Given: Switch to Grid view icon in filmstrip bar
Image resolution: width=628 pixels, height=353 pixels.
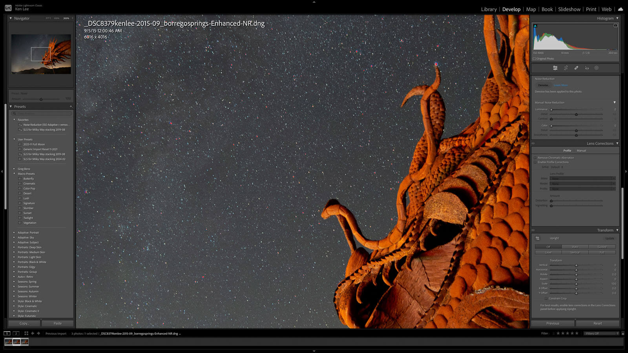Looking at the screenshot, I should [26, 333].
